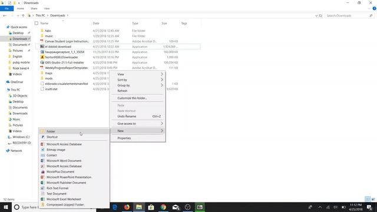The width and height of the screenshot is (377, 212).
Task: Open the Mail app from the taskbar
Action: click(x=176, y=207)
